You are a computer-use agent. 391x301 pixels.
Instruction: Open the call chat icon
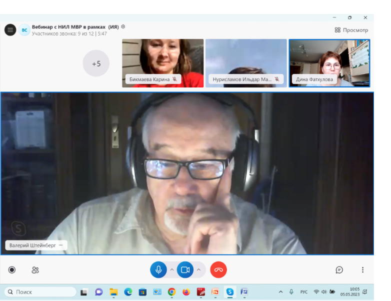339,270
